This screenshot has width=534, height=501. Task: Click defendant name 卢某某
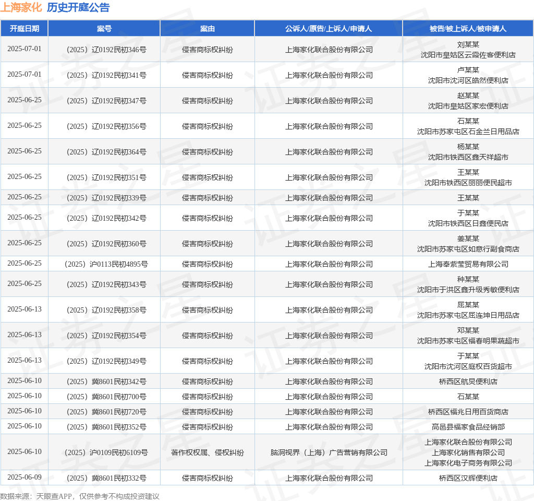(468, 70)
